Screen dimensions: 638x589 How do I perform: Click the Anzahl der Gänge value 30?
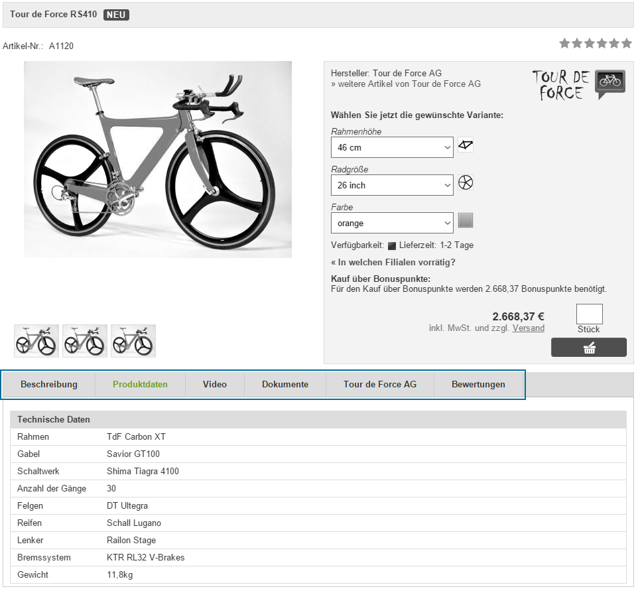(x=111, y=488)
